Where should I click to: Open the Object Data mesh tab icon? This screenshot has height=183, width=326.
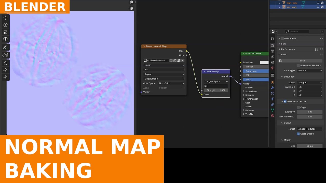pyautogui.click(x=273, y=110)
